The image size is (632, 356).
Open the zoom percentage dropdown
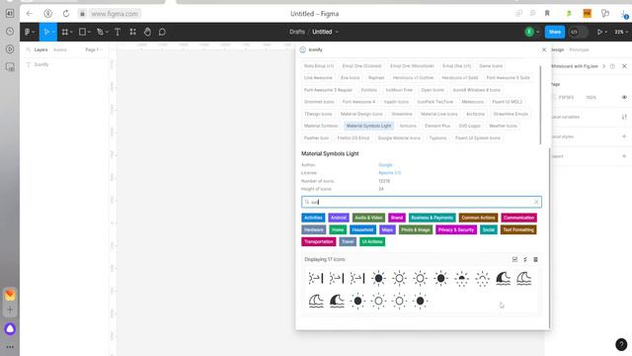621,32
